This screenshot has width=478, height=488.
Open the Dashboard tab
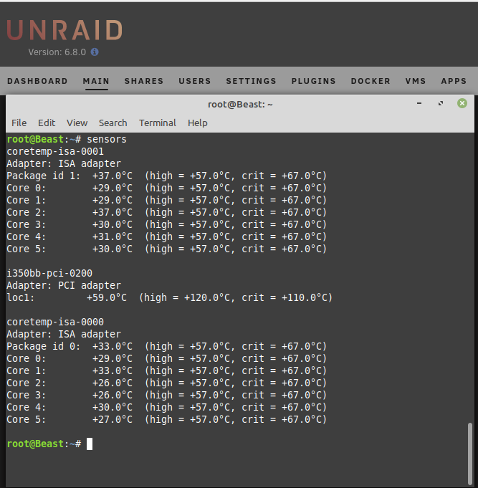click(37, 81)
